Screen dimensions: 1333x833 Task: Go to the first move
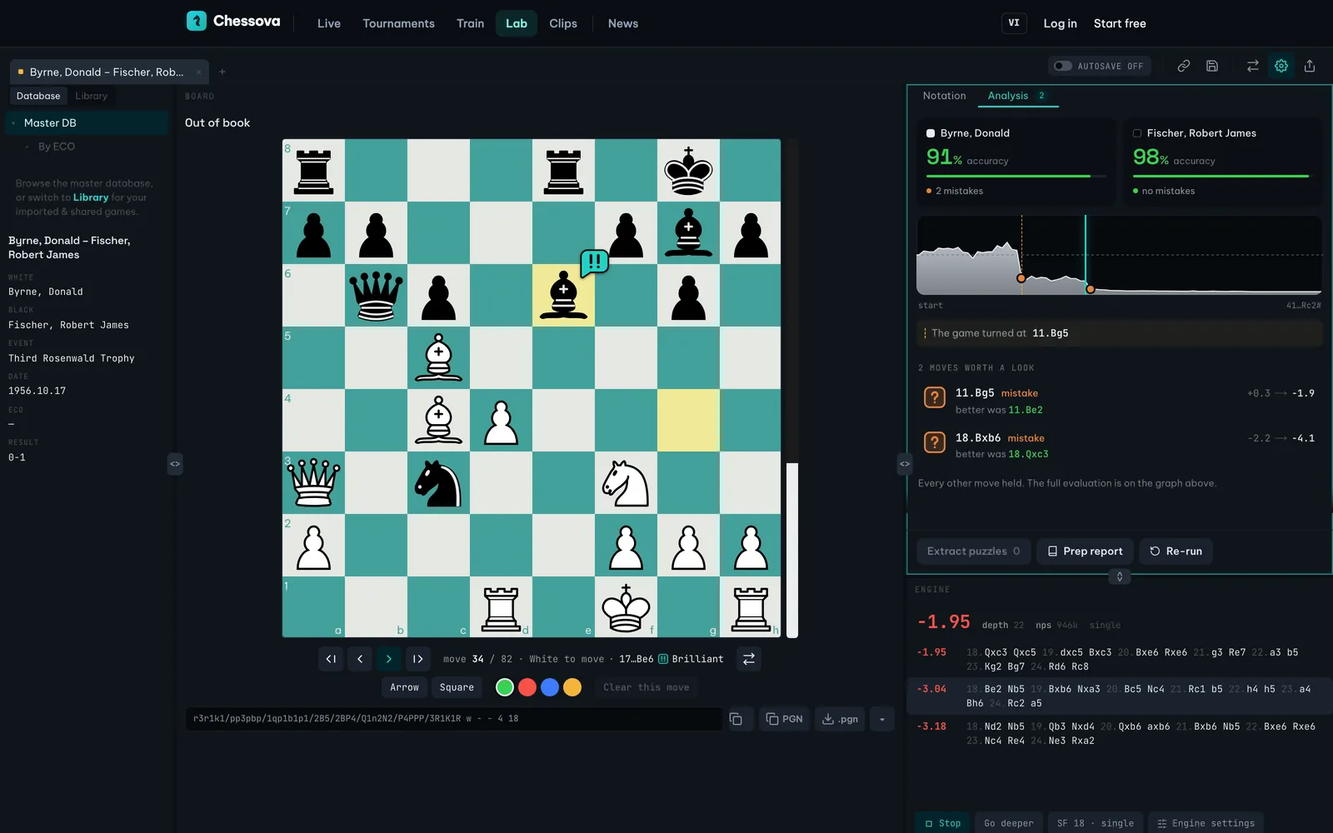[331, 659]
